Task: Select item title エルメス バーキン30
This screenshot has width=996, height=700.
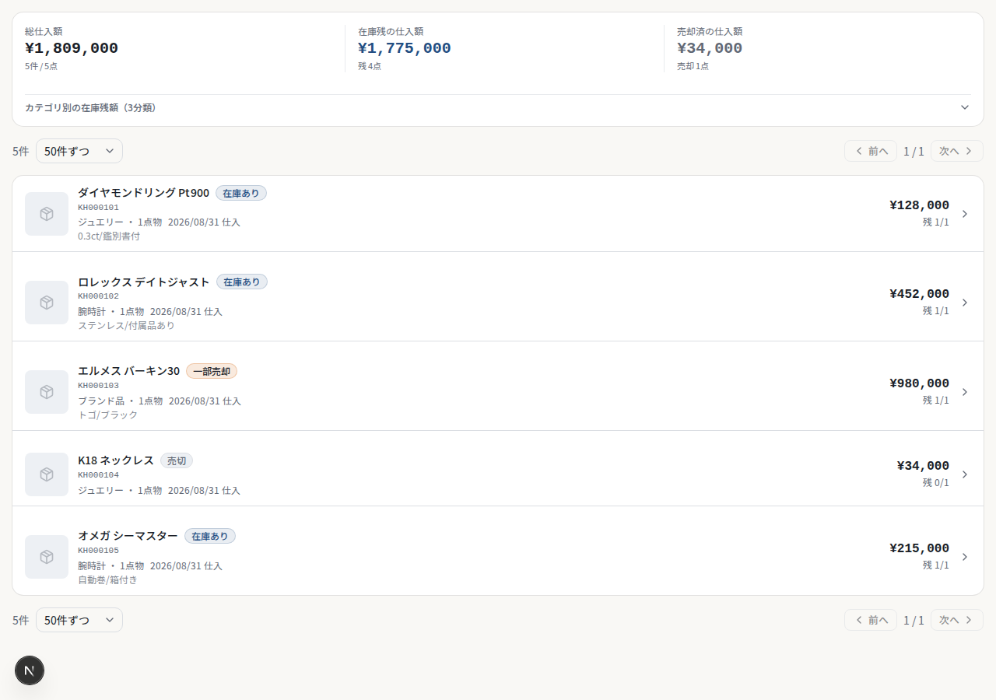Action: (129, 371)
